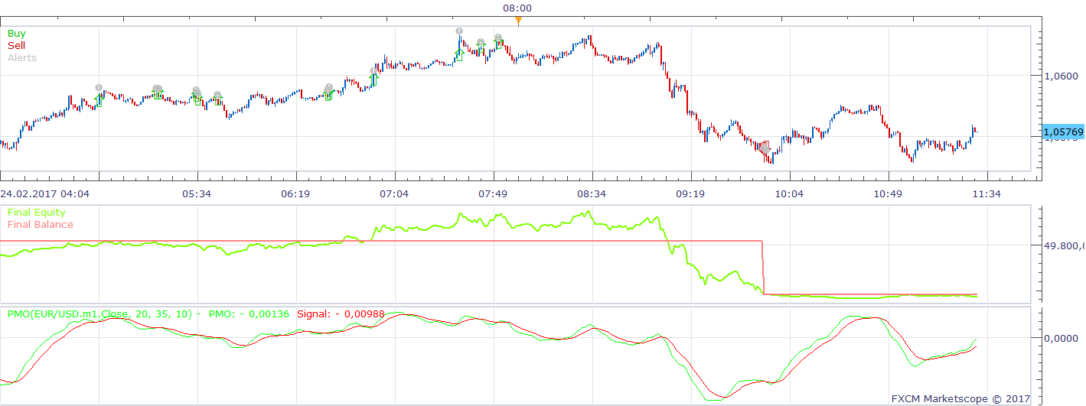This screenshot has width=1086, height=406.
Task: Click the 10:04 time axis label
Action: 789,194
